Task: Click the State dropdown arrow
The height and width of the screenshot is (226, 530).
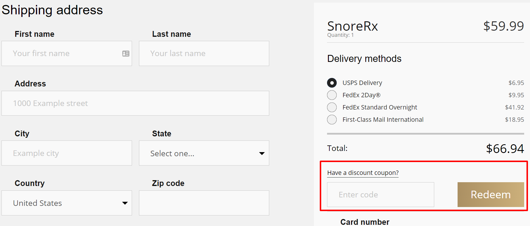Action: point(262,153)
